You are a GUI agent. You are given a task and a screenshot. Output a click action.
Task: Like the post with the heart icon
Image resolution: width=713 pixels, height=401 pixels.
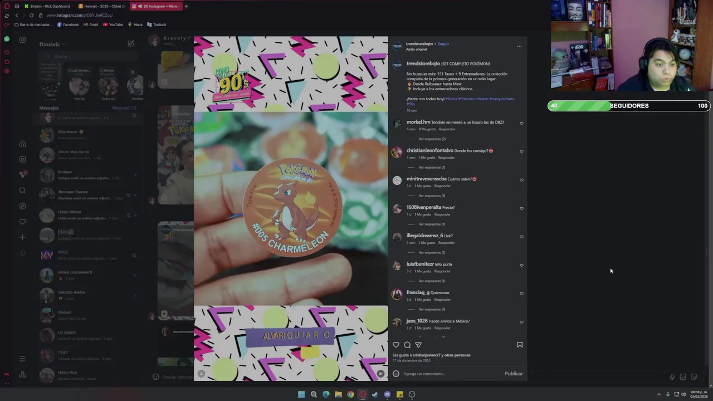(396, 345)
